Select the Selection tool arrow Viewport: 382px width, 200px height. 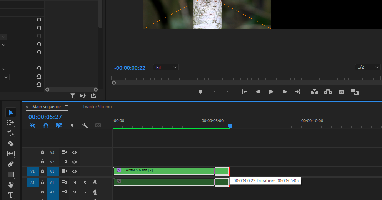11,113
